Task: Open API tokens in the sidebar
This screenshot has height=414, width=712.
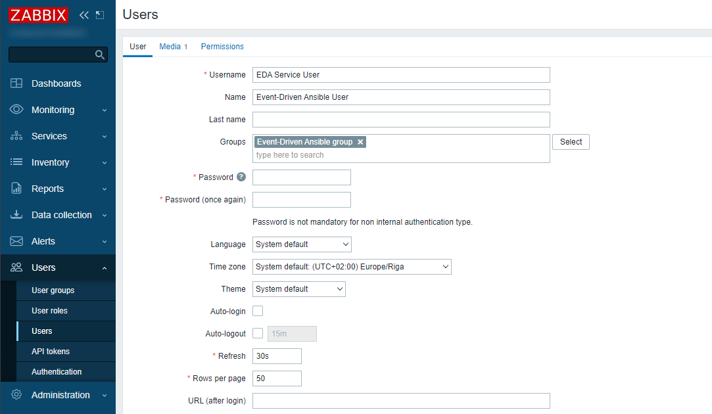Action: [x=51, y=352]
